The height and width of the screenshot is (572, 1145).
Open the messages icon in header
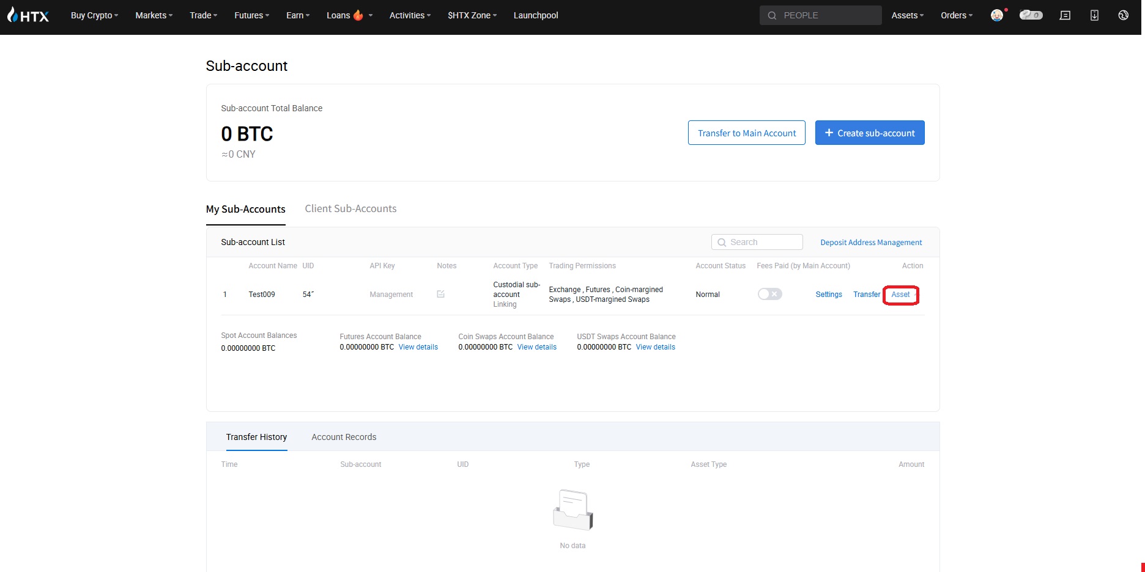pos(1065,15)
